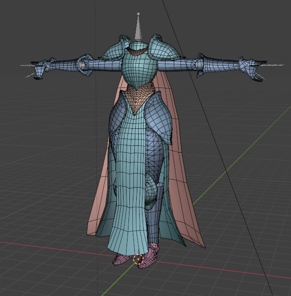291x296 pixels.
Task: Select the gray head bone above the neck
Action: coord(138,27)
